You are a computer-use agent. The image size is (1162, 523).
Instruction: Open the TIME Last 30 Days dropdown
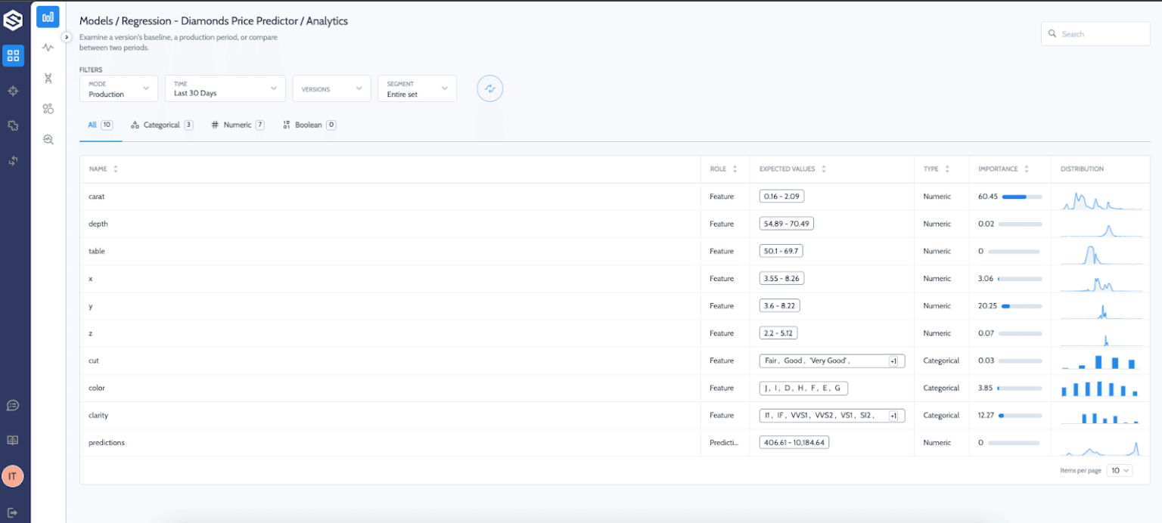[x=224, y=88]
